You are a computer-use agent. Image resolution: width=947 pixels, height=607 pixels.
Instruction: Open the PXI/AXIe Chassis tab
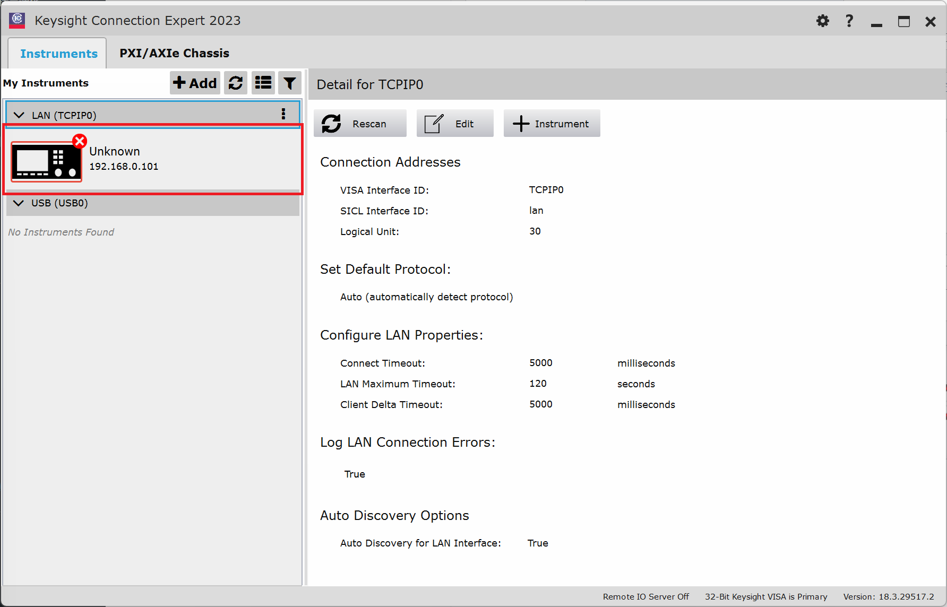click(x=174, y=54)
